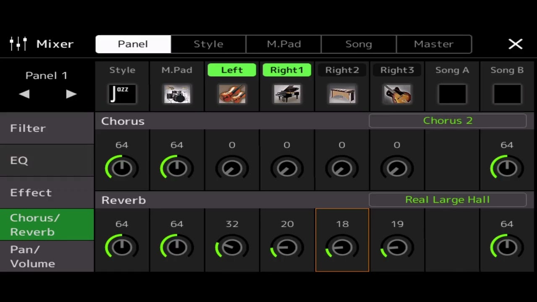The image size is (537, 302).
Task: Click the Song A channel header label
Action: click(452, 70)
